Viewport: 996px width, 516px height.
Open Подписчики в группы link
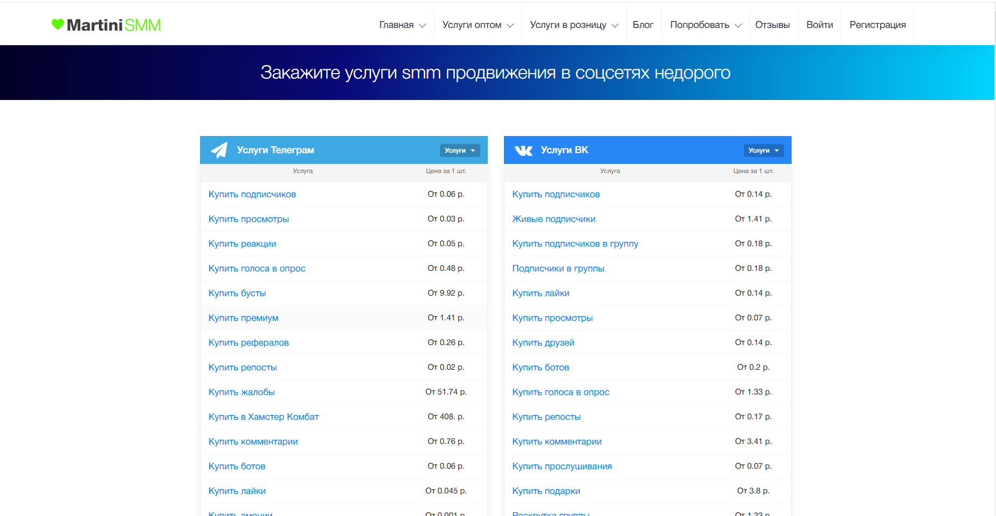558,268
